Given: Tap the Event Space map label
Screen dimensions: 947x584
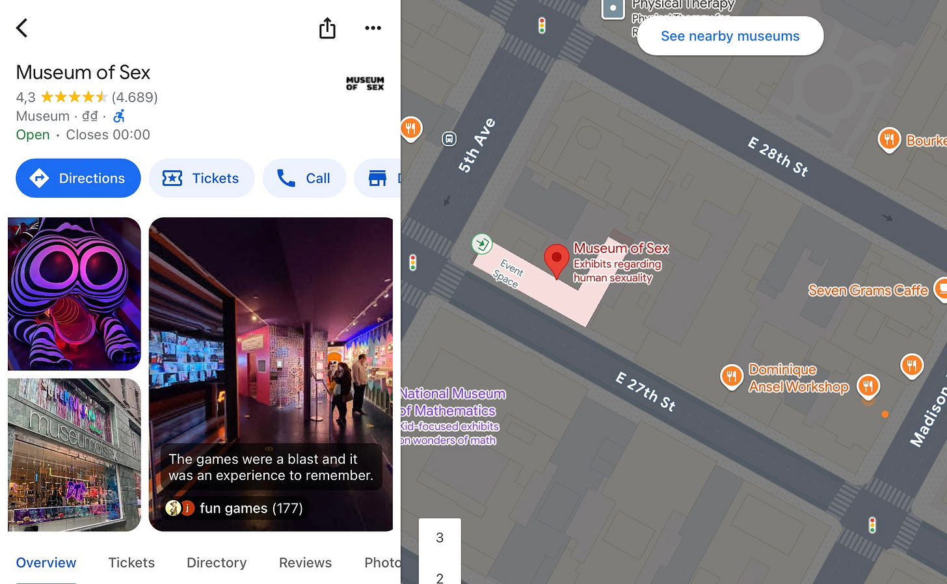Looking at the screenshot, I should [509, 273].
